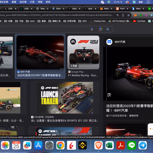Open the 分頁 menu

pyautogui.click(x=32, y=2)
